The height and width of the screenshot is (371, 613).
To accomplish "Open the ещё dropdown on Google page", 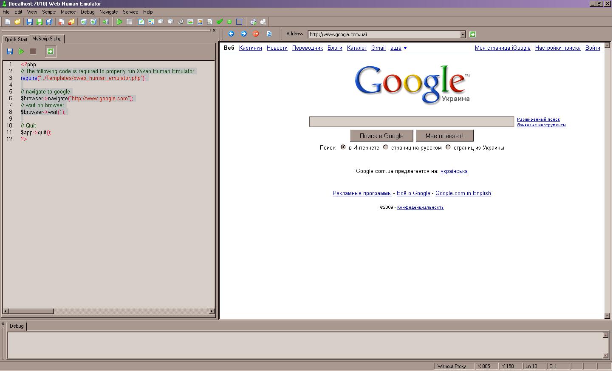I will (398, 48).
